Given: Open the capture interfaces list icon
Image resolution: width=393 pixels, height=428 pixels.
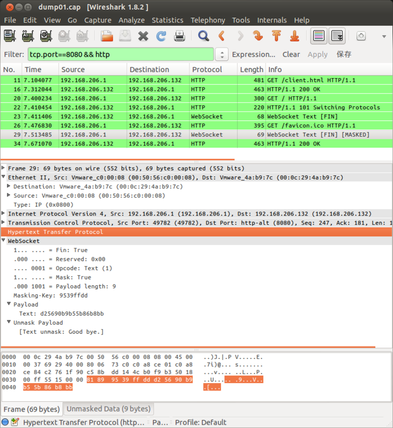Looking at the screenshot, I should 10,36.
